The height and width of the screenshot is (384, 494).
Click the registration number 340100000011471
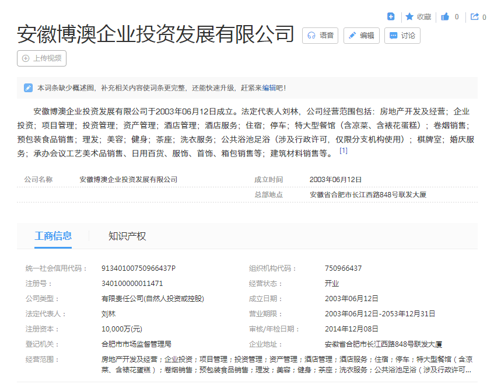[x=132, y=284]
